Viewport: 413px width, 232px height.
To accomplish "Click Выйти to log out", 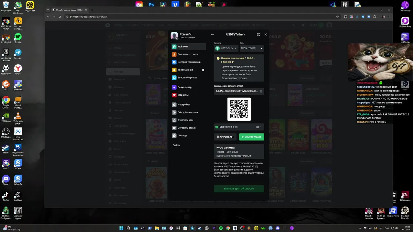I will pos(176,145).
